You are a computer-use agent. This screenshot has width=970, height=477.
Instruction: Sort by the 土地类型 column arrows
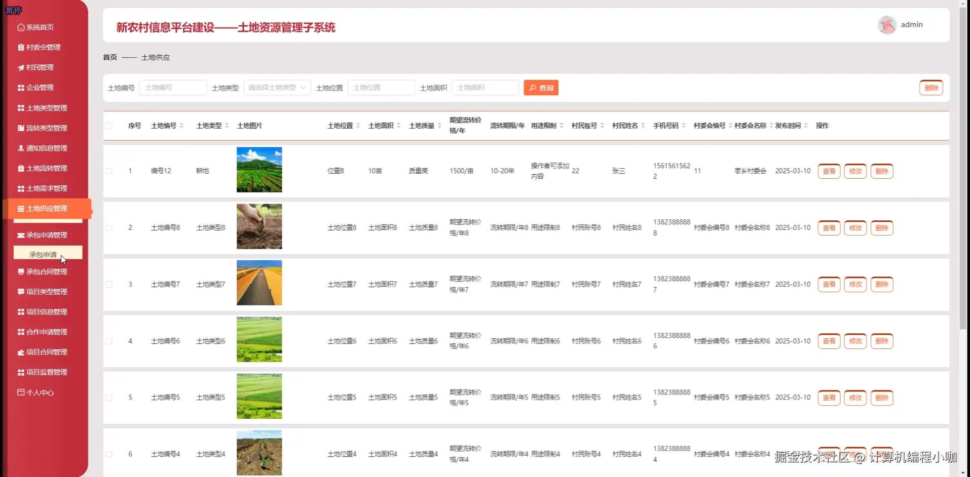coord(227,126)
